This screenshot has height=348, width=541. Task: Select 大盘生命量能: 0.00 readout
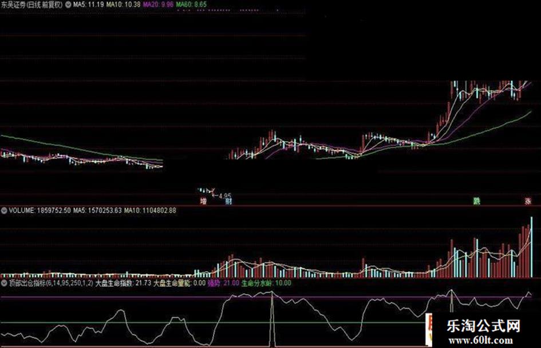click(x=179, y=283)
